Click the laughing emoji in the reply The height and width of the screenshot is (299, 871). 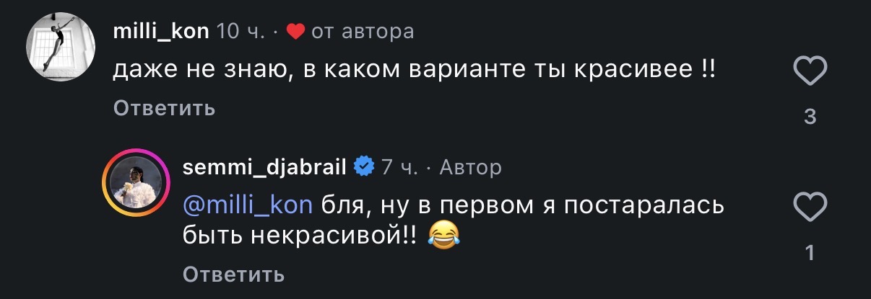click(445, 236)
